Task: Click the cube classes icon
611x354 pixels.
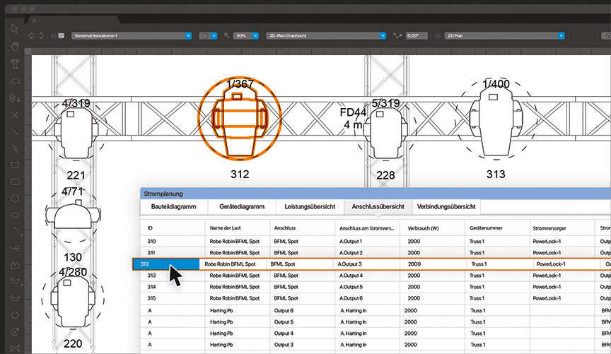Action: coord(54,35)
